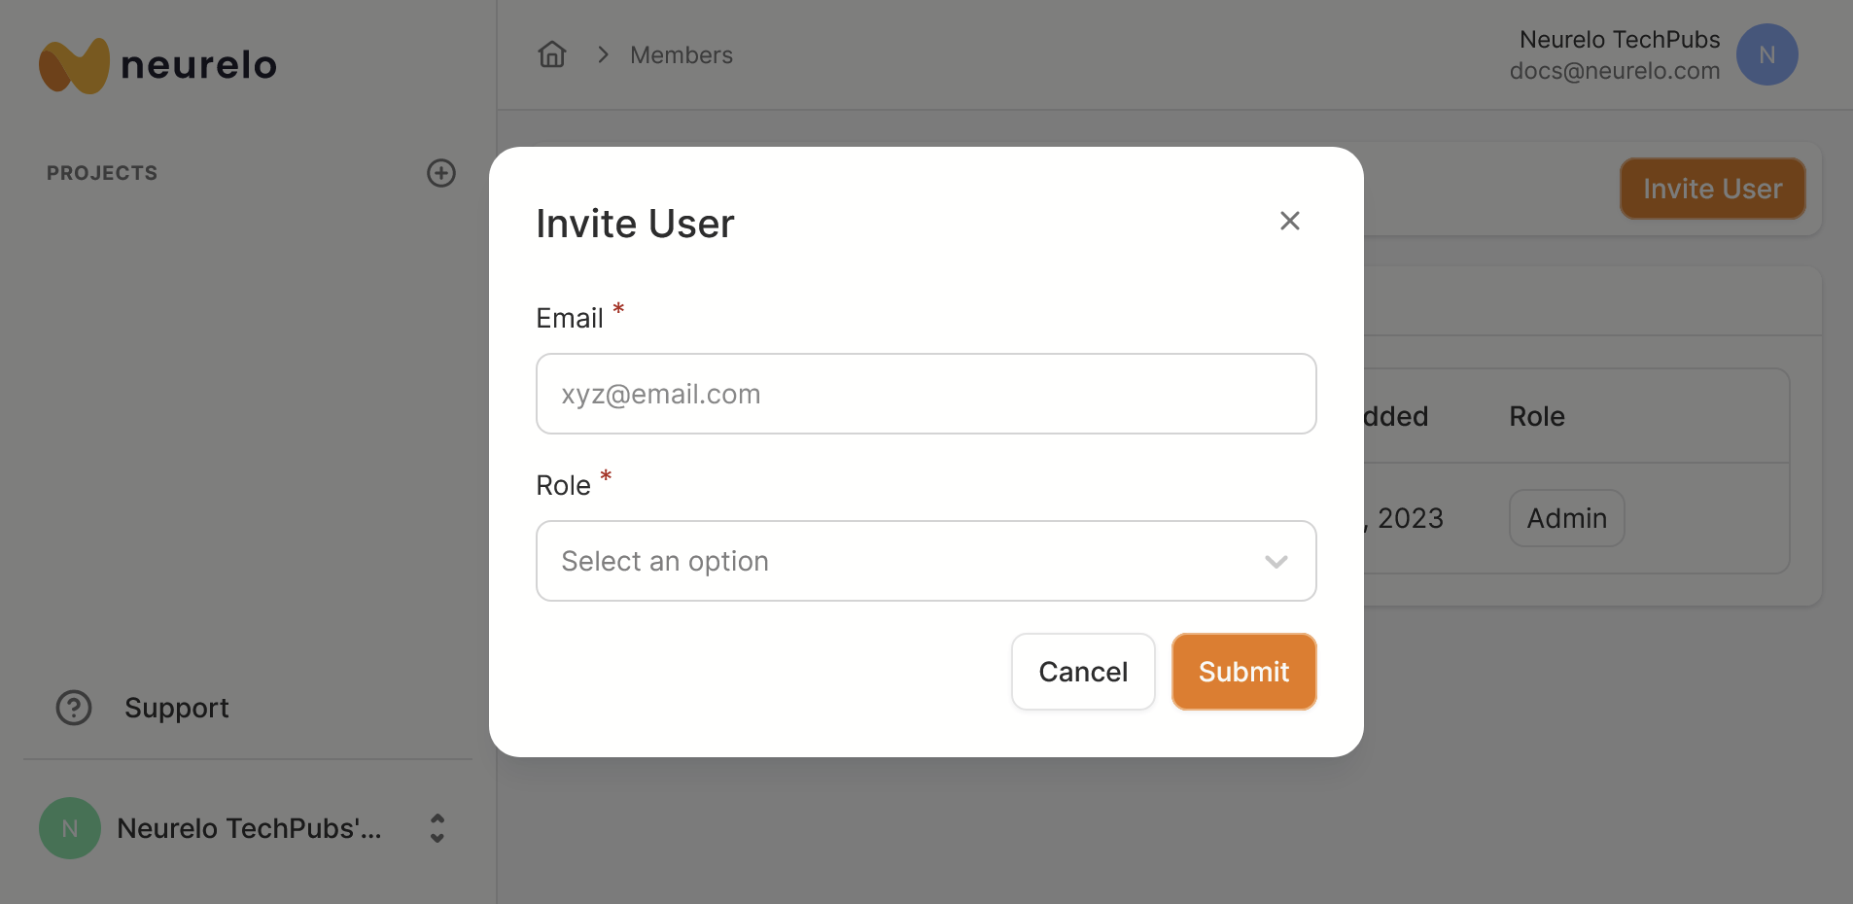Open the Members breadcrumb item

click(682, 55)
